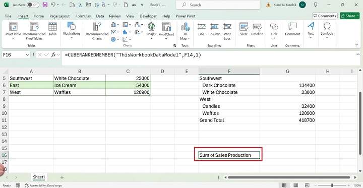Screen dimensions: 363x188
Task: Switch to the Home tab
Action: point(39,16)
